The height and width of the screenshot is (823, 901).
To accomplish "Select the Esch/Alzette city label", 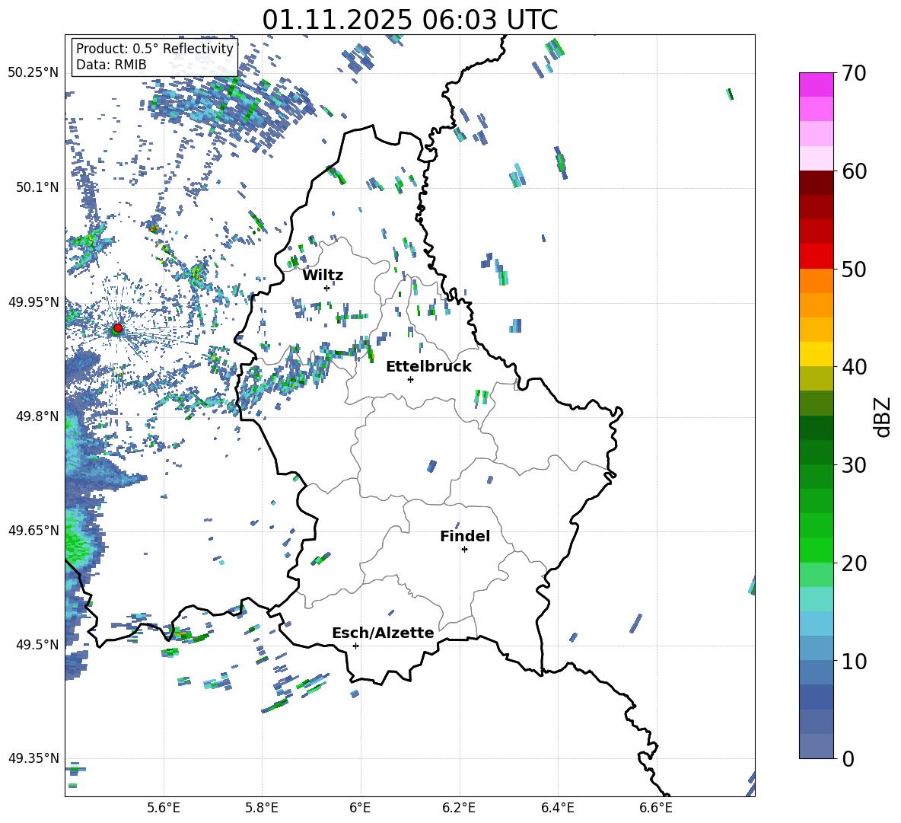I will point(383,633).
